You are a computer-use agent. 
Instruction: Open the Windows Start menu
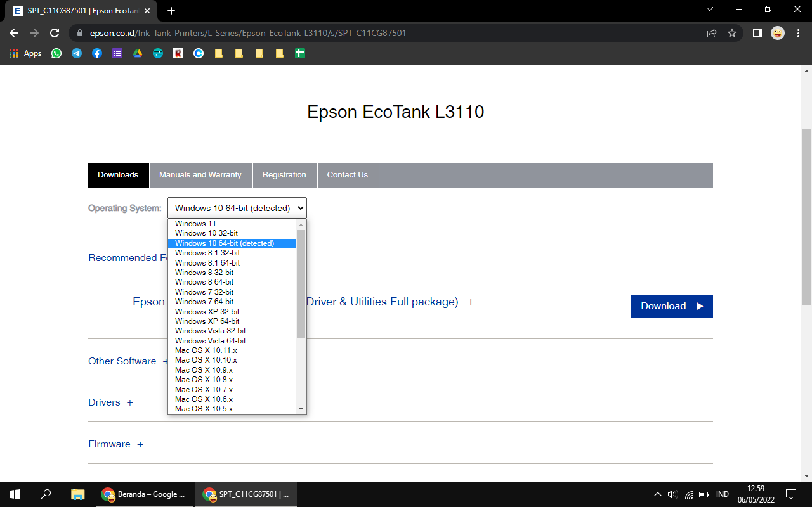pos(15,494)
